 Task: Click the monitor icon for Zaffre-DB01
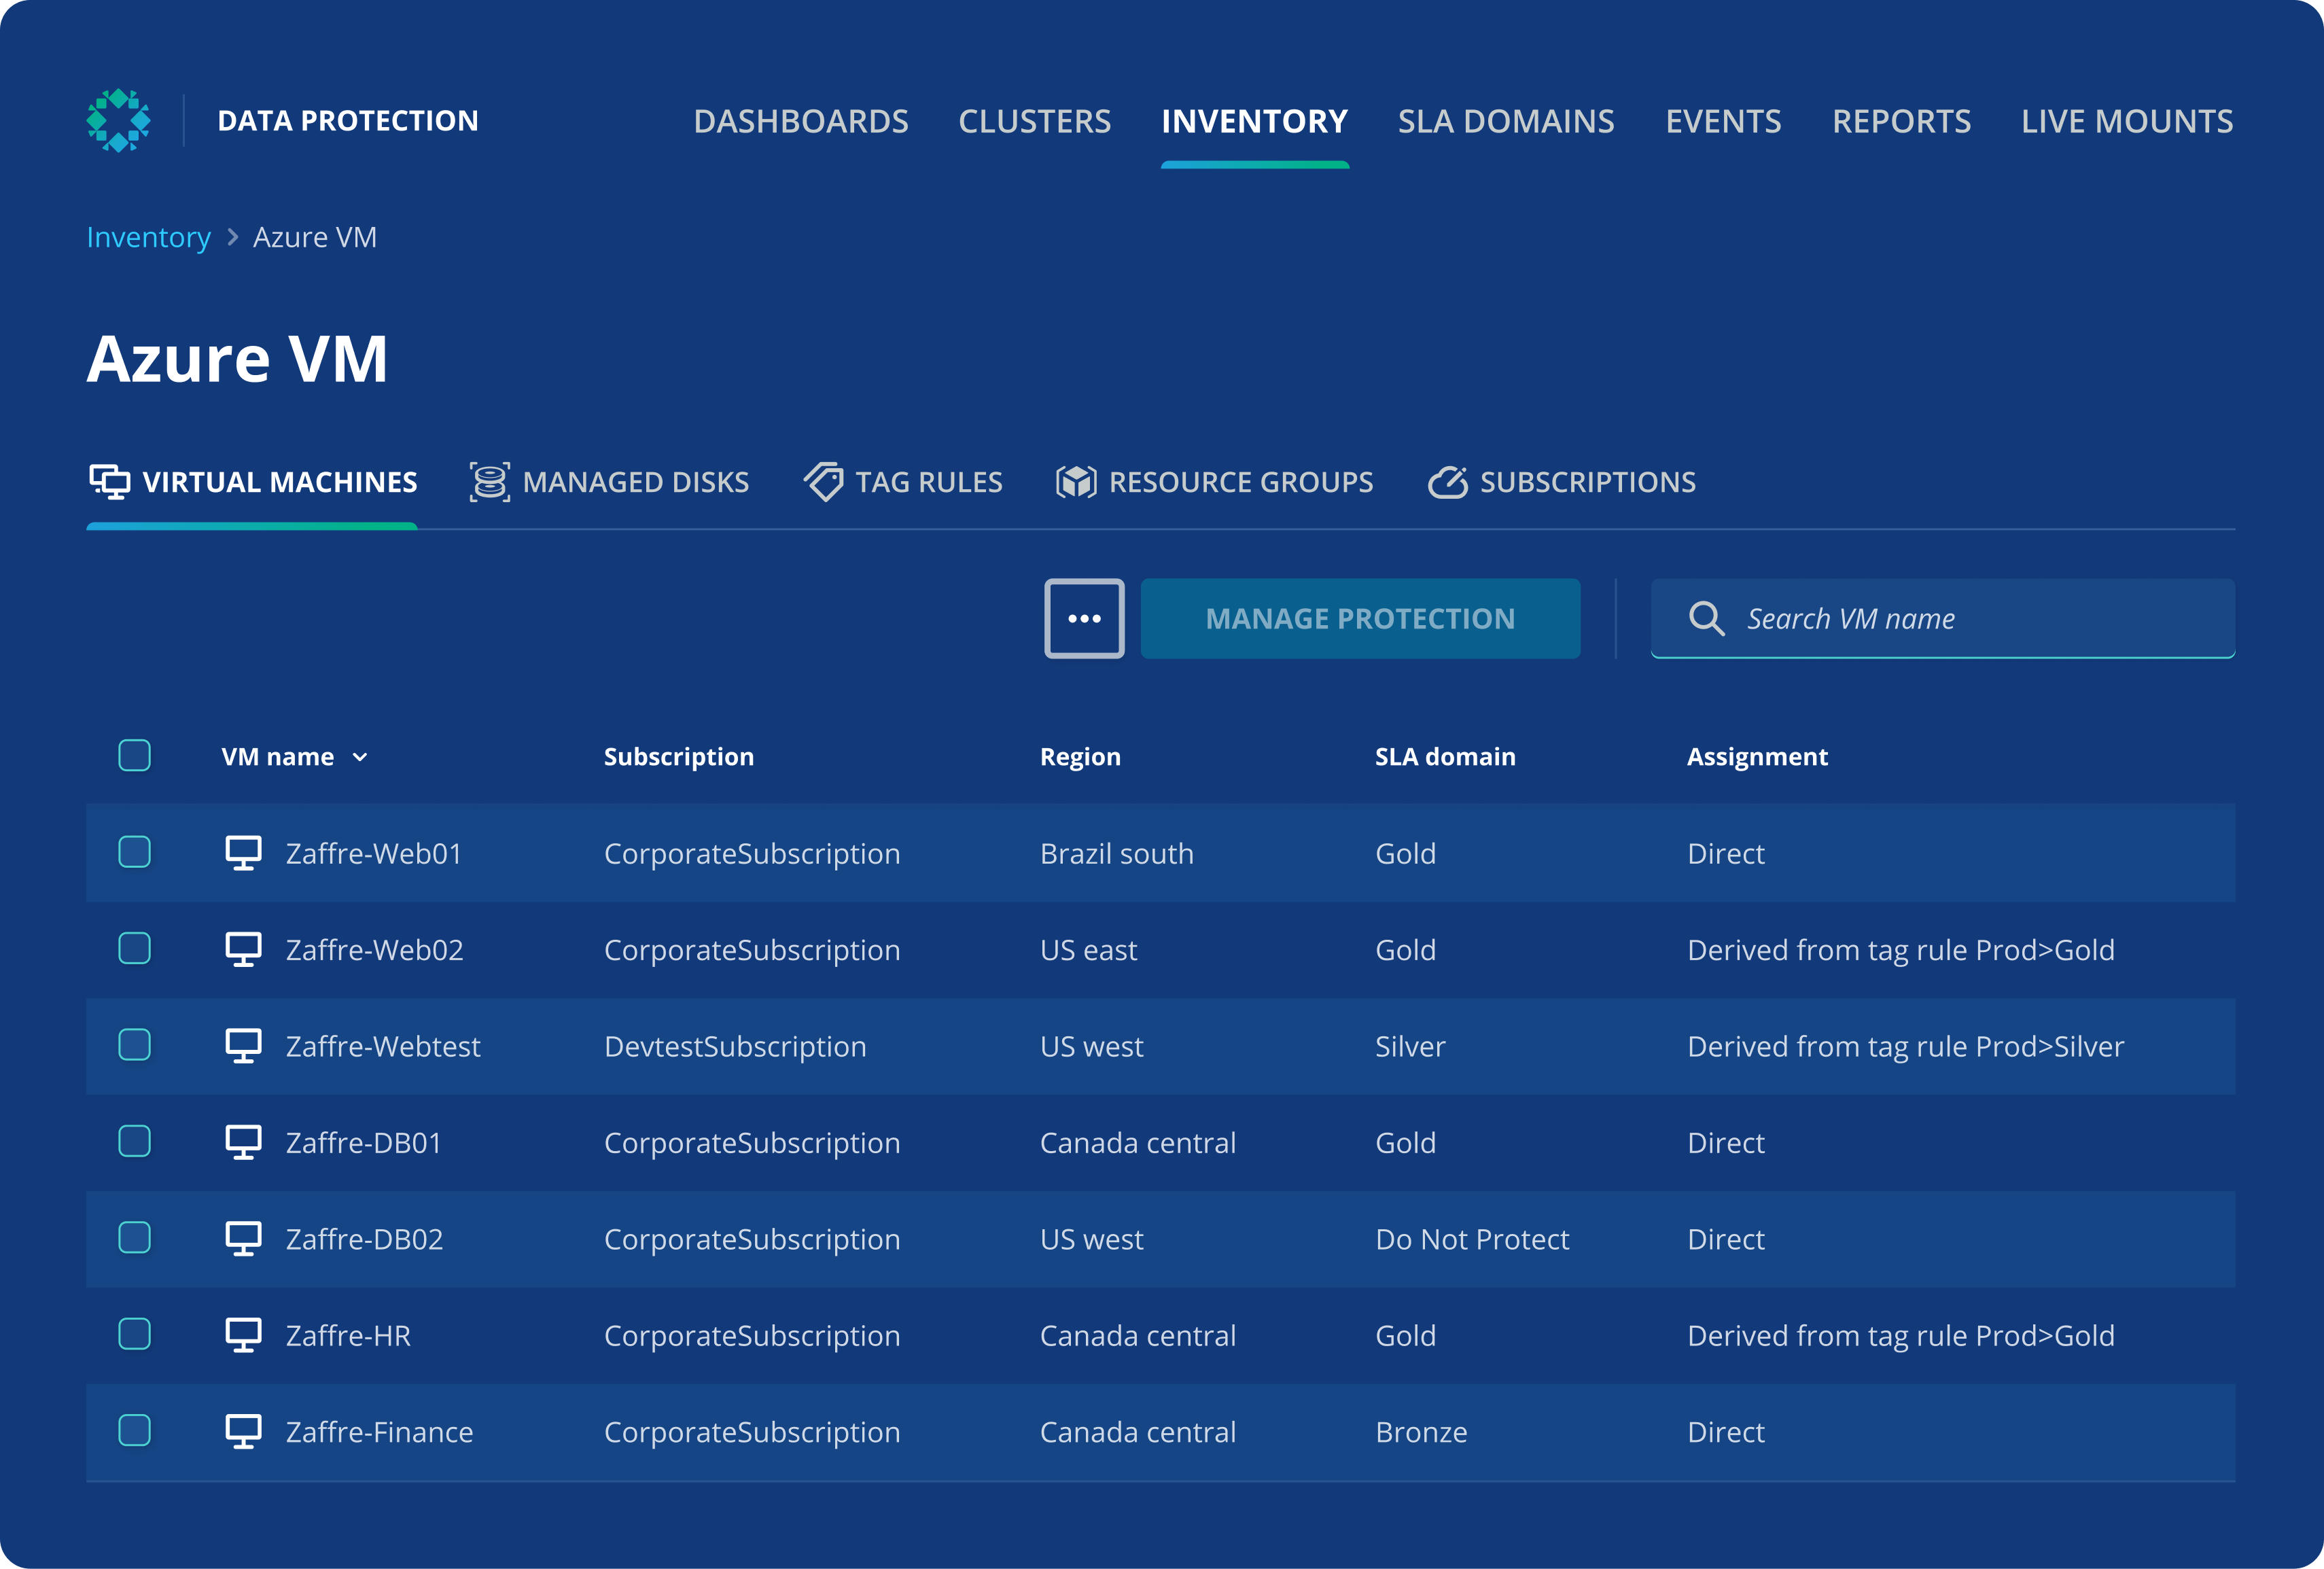[x=243, y=1142]
